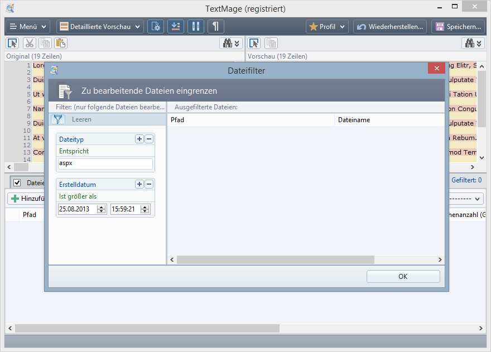Remove the Dateityp filter with minus

click(149, 139)
